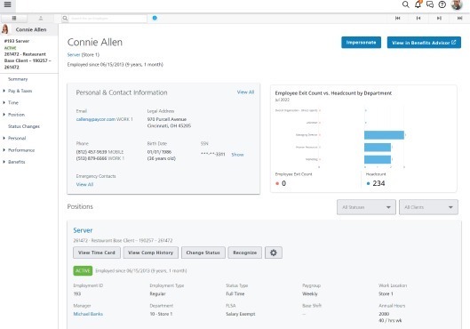The width and height of the screenshot is (470, 329).
Task: Open All Clients dropdown
Action: [x=428, y=207]
